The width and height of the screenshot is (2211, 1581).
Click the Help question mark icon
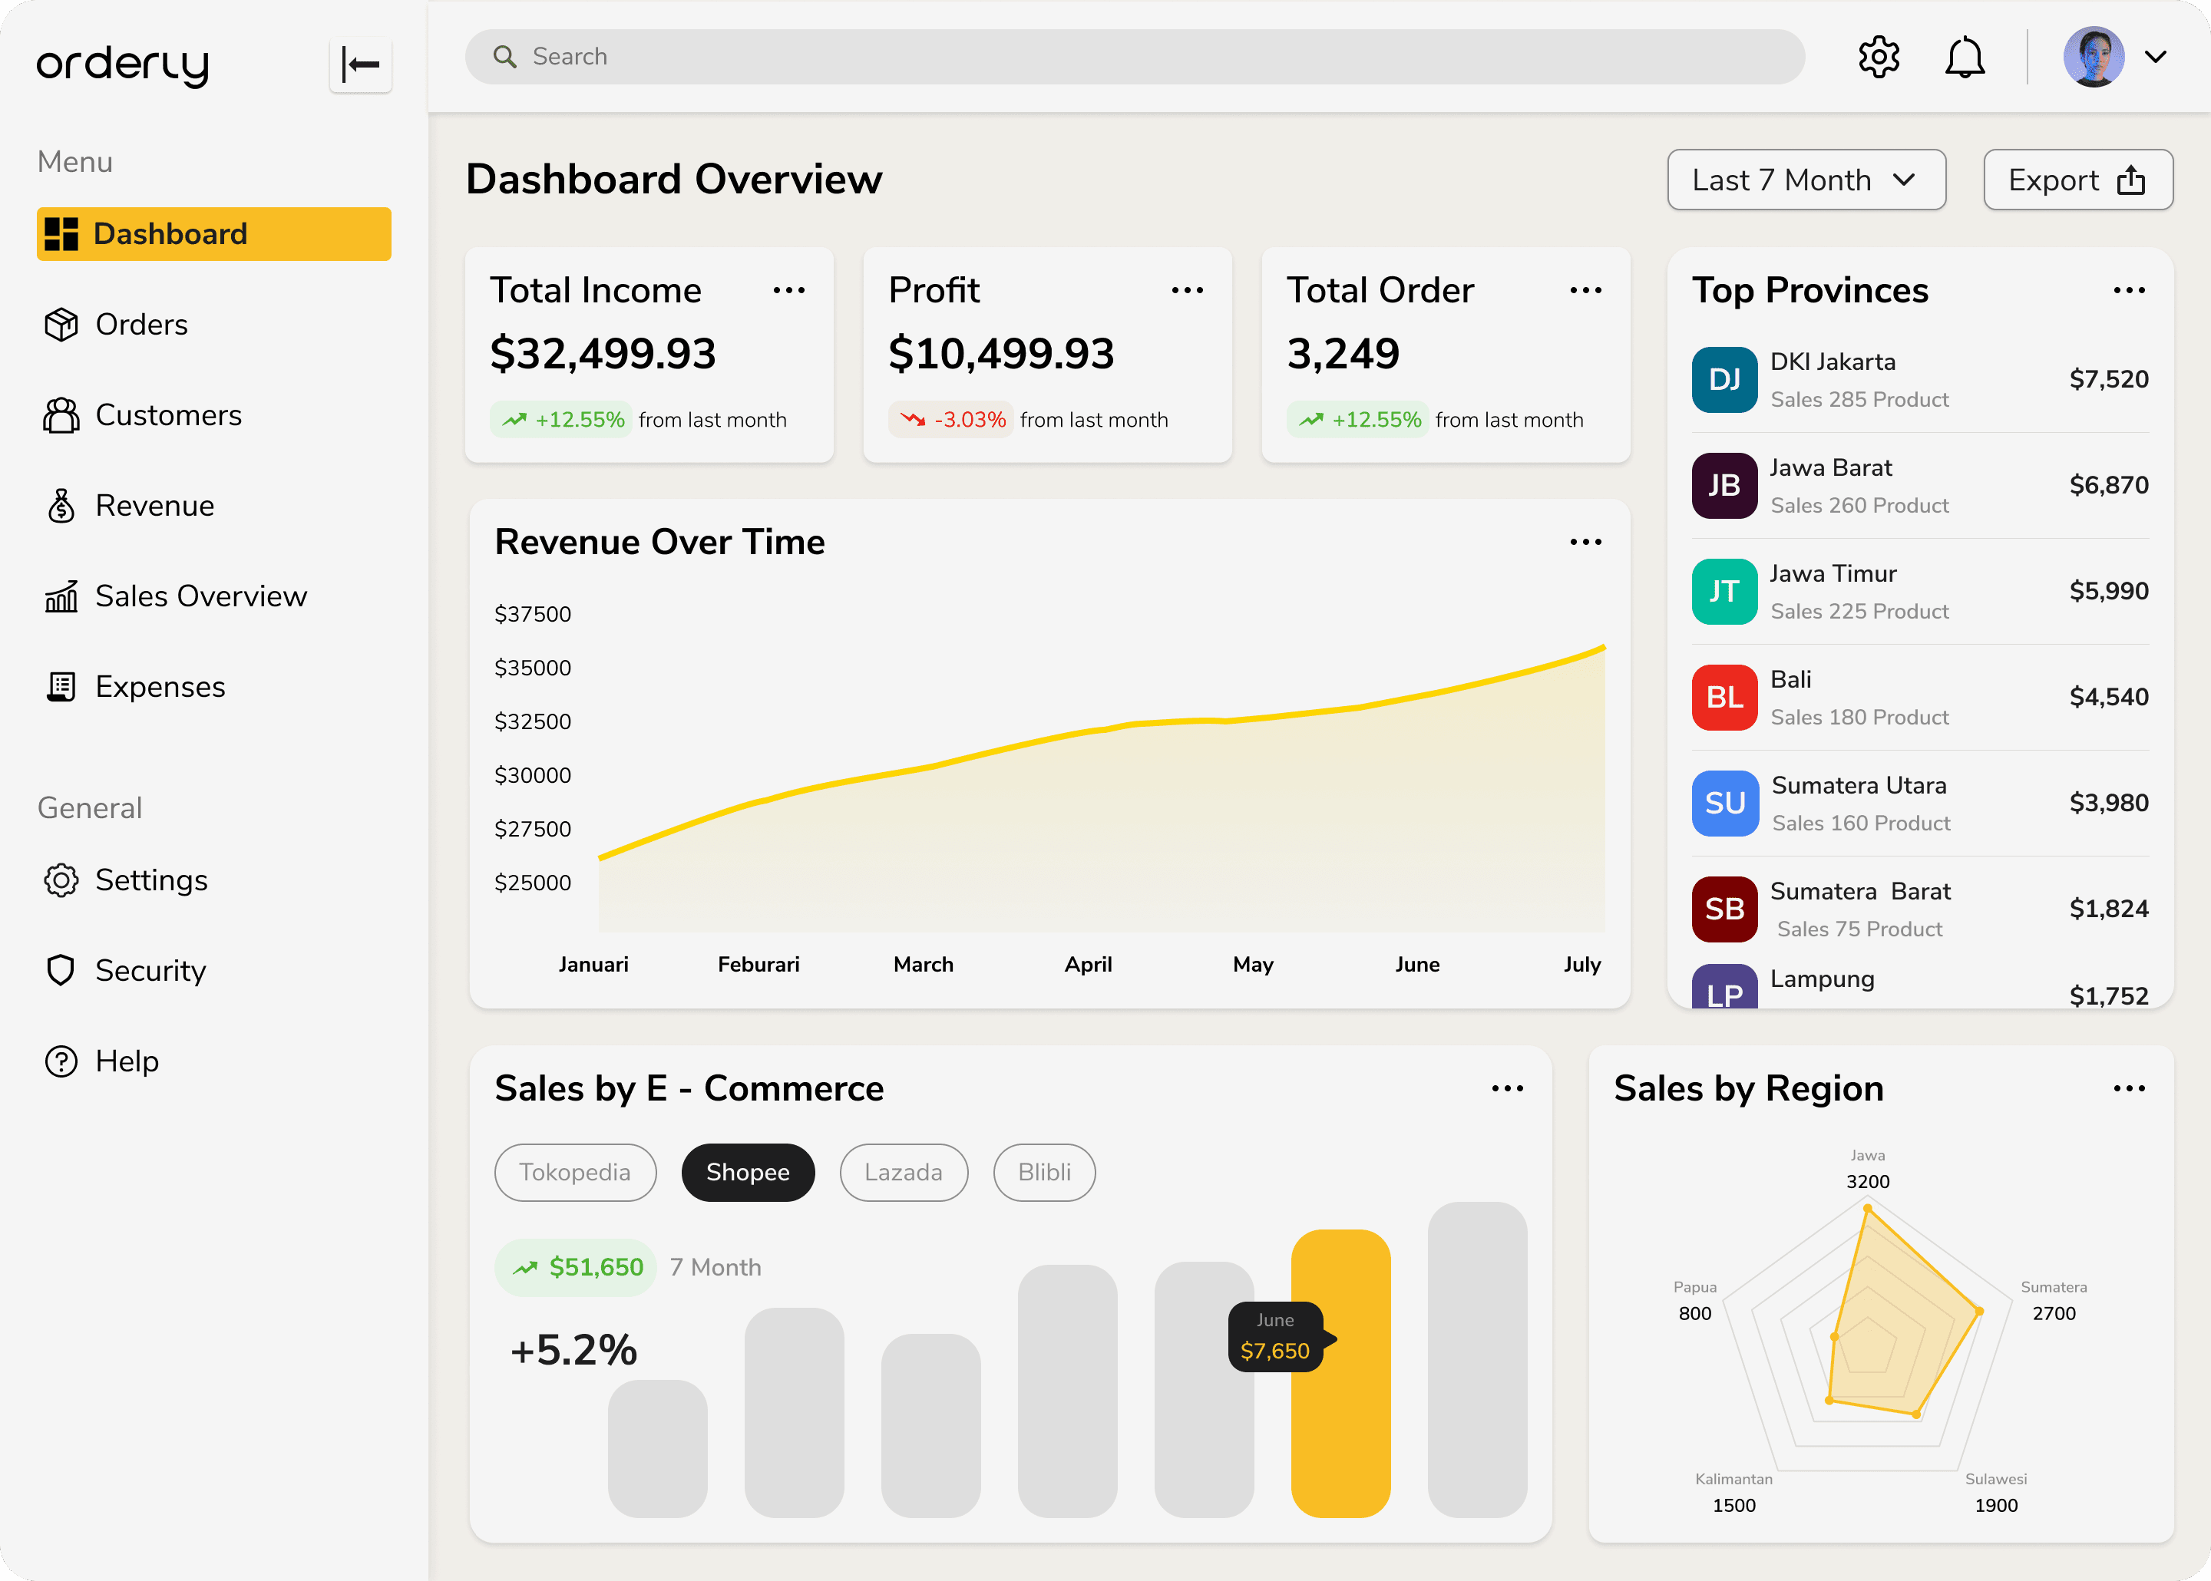click(x=61, y=1061)
